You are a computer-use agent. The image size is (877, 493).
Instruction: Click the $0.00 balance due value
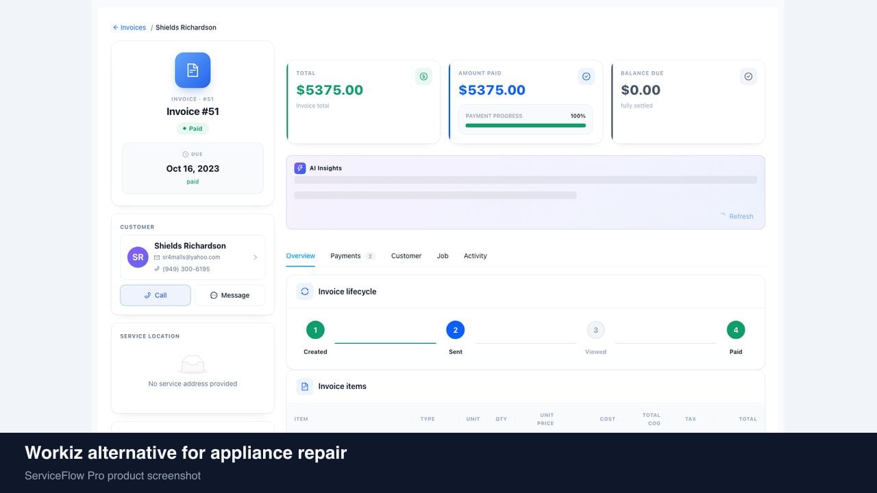pyautogui.click(x=641, y=90)
